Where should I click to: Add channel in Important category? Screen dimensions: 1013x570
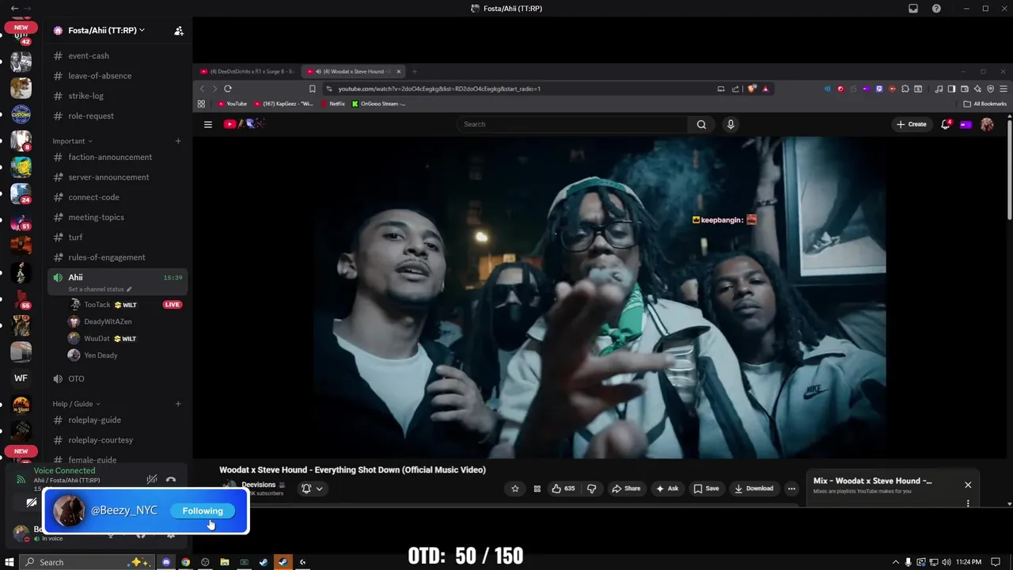[178, 141]
